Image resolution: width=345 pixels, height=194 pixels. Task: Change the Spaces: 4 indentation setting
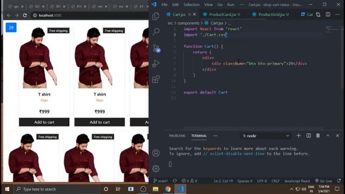coord(245,181)
